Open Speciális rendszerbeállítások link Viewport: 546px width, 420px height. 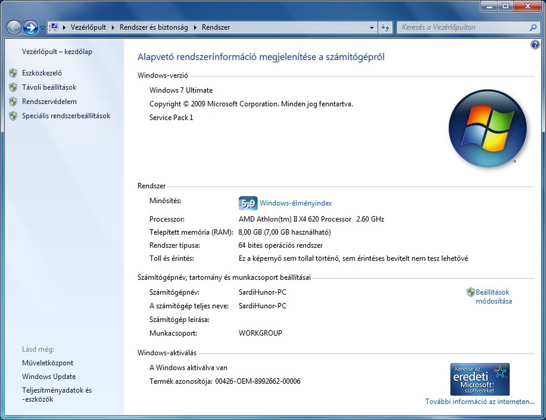click(66, 116)
